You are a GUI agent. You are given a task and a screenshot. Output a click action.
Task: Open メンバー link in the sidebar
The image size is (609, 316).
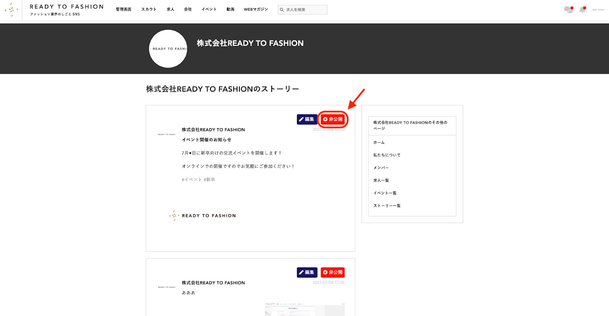(x=381, y=167)
